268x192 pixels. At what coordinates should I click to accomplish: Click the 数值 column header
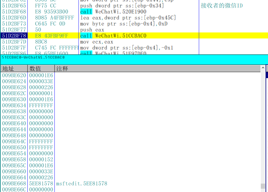coord(41,69)
